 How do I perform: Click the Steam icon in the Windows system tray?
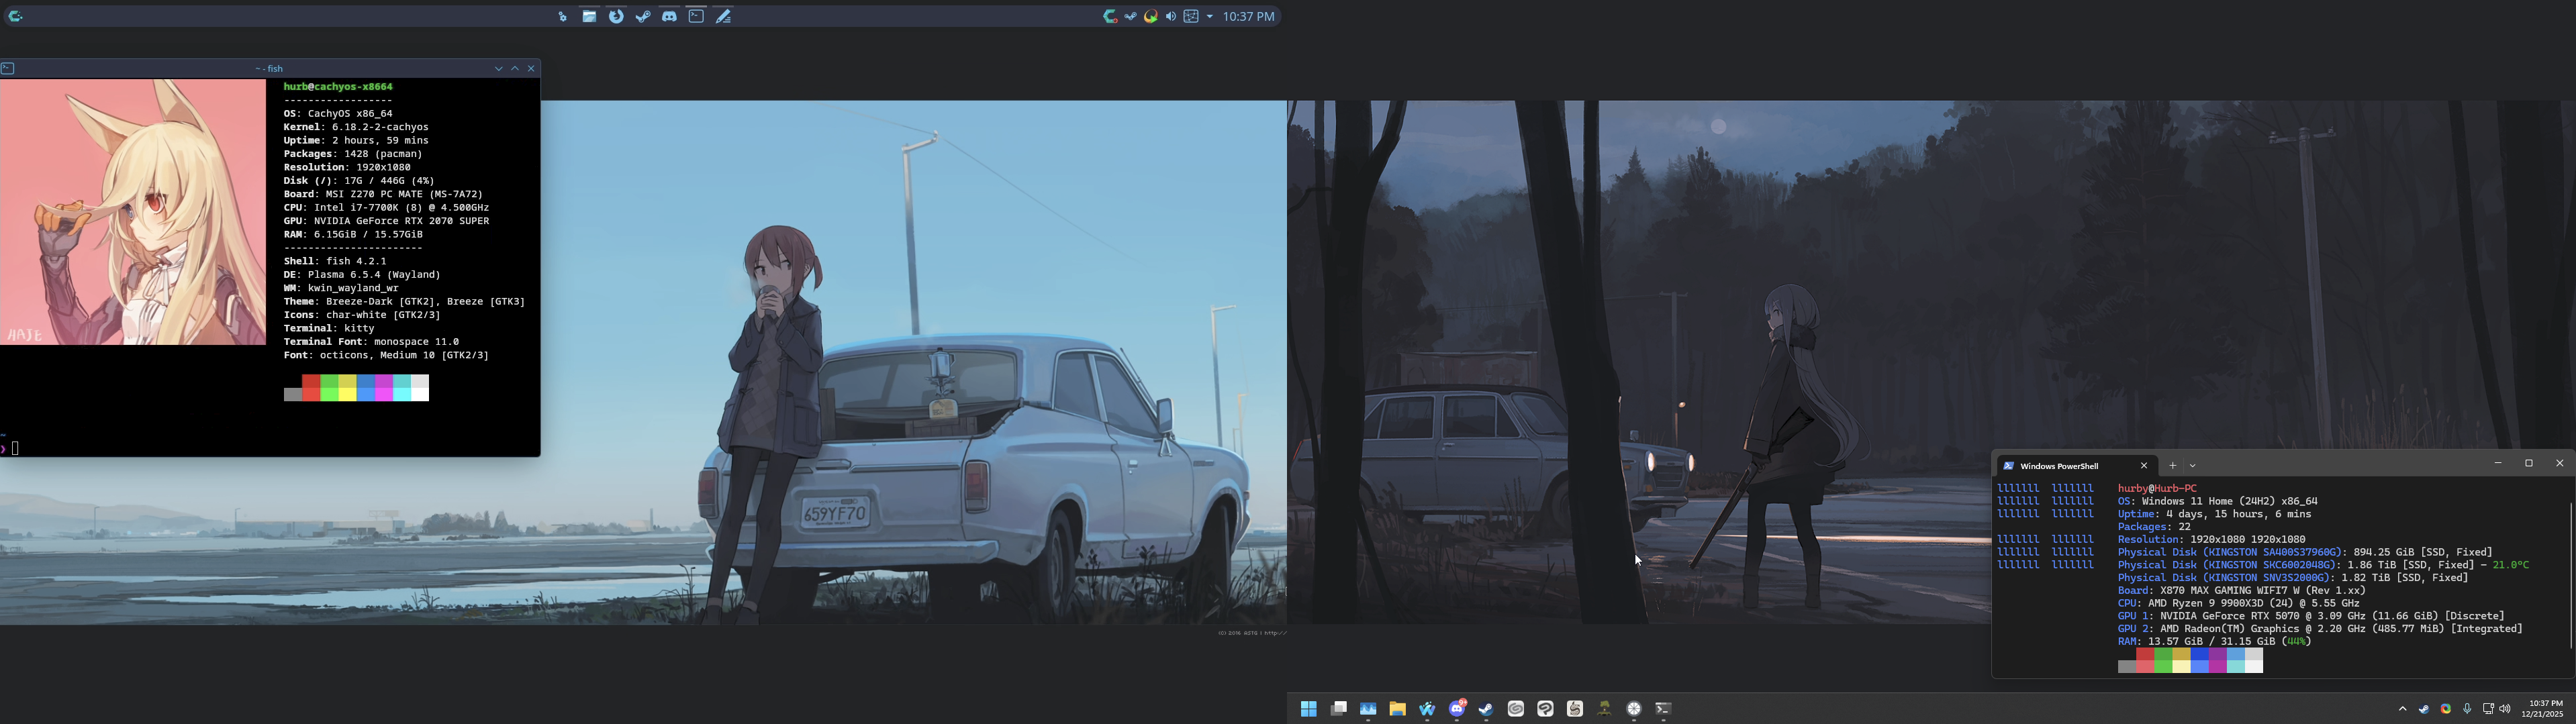coord(2424,709)
